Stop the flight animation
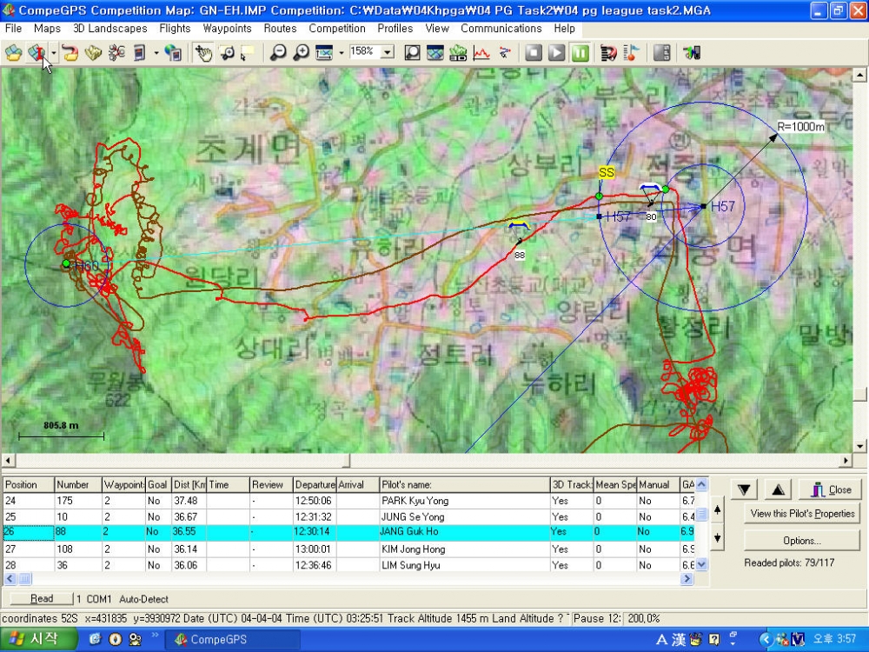Image resolution: width=869 pixels, height=652 pixels. click(534, 53)
